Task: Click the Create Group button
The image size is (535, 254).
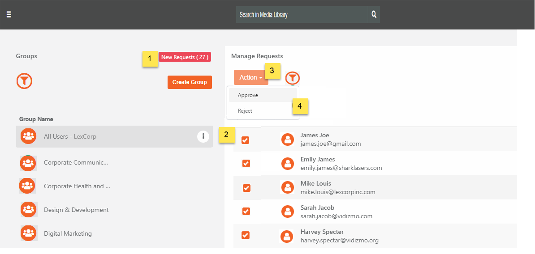Action: (x=190, y=82)
